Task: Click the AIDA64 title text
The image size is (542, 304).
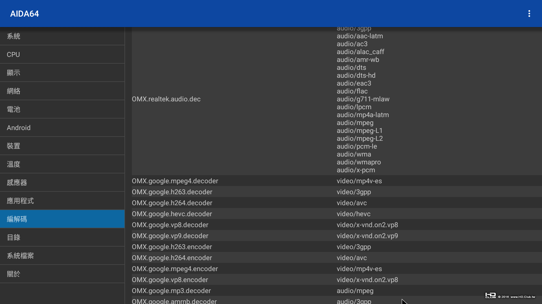Action: (25, 14)
